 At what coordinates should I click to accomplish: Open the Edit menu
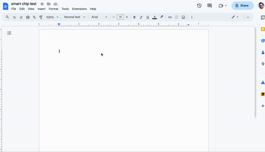pyautogui.click(x=22, y=9)
